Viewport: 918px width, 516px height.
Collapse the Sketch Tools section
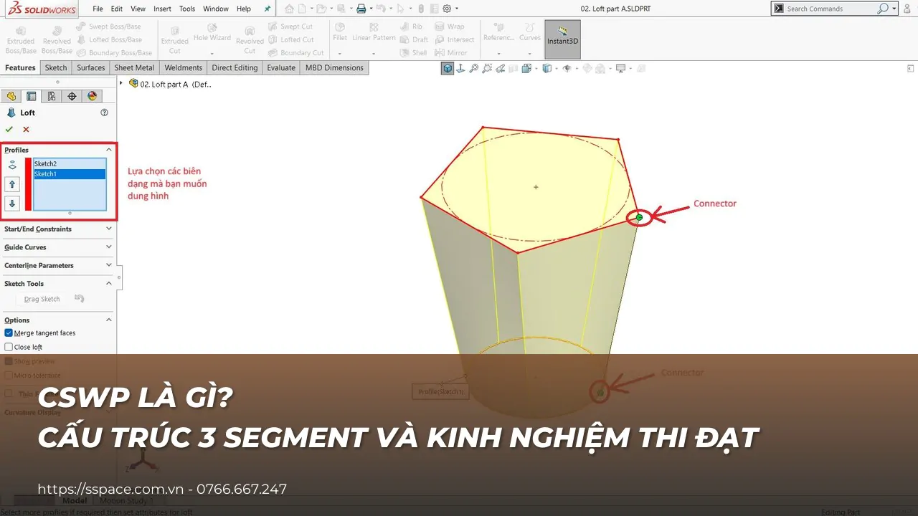pos(109,283)
